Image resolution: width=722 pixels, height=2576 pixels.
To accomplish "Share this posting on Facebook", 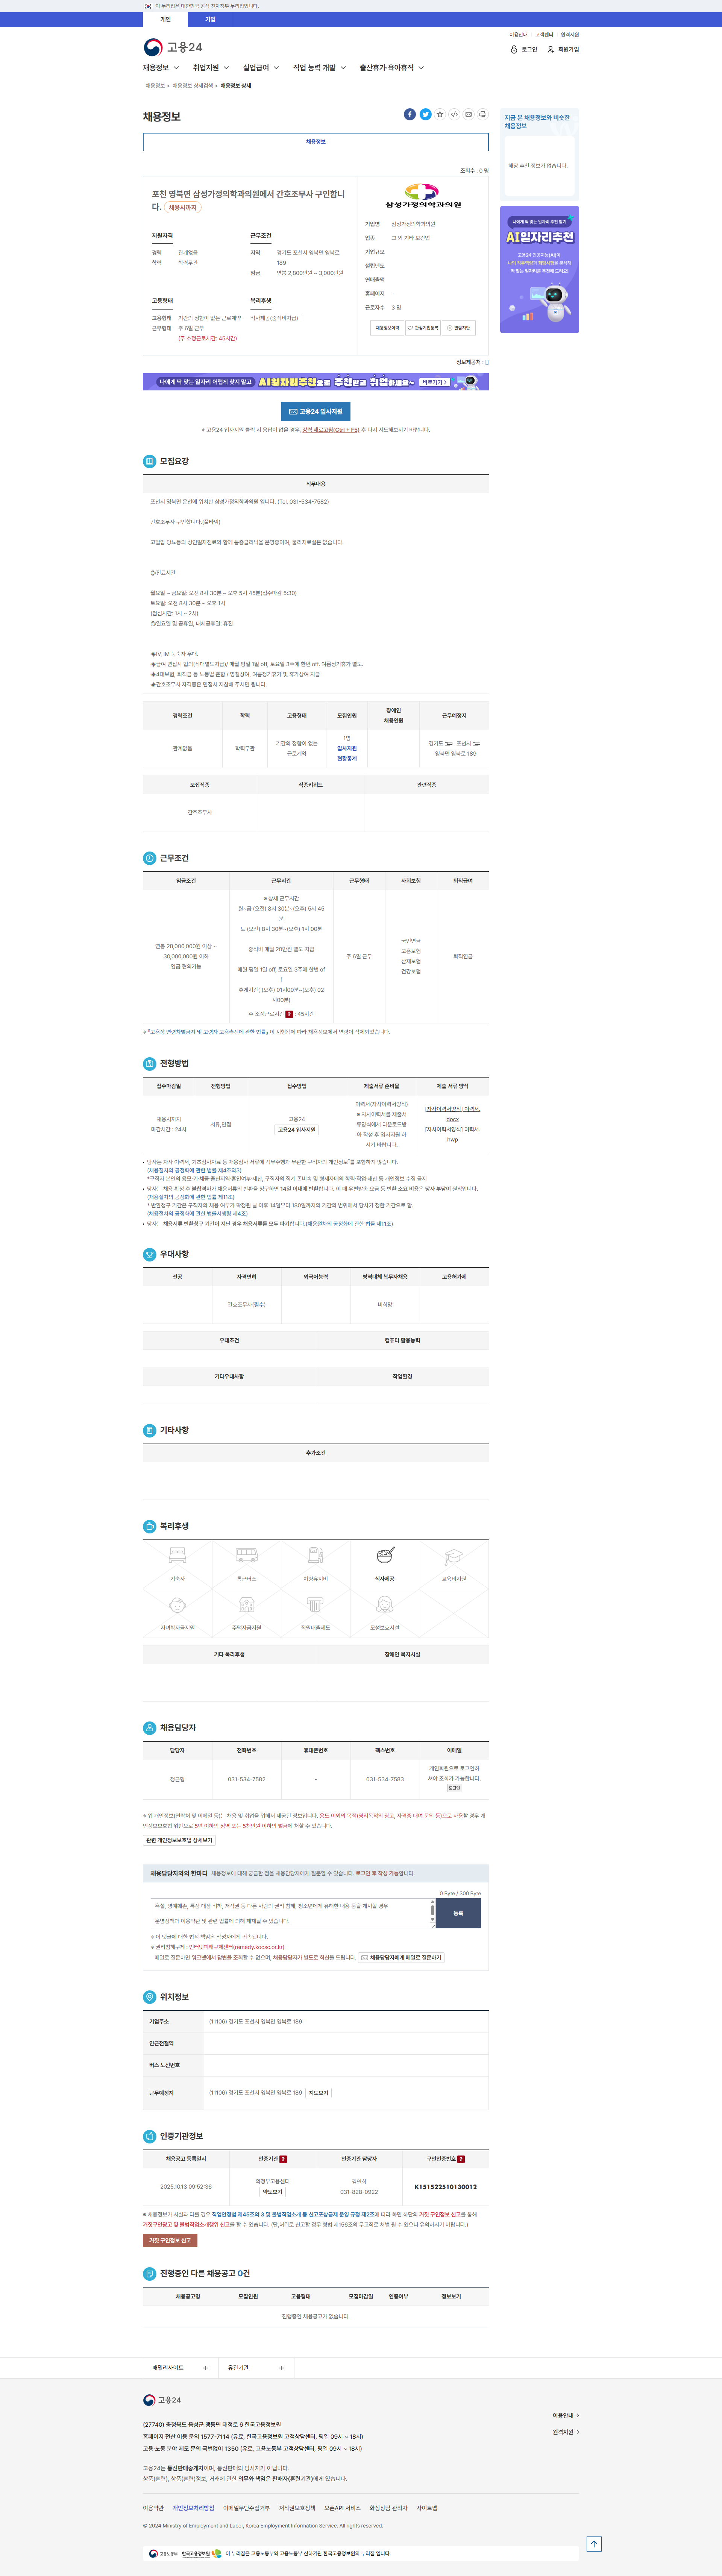I will (x=410, y=114).
